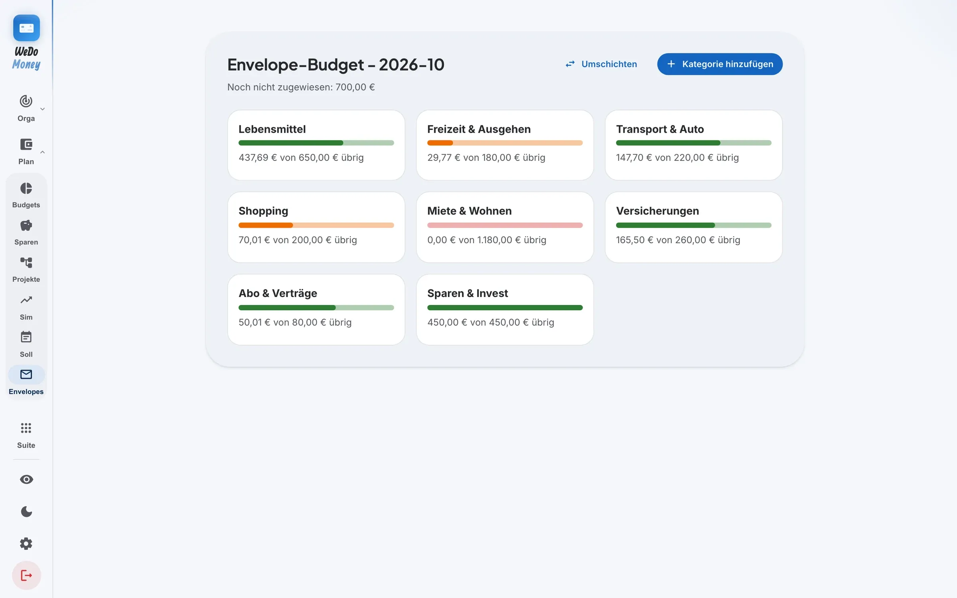Viewport: 957px width, 598px height.
Task: Click the Versicherungen progress bar
Action: point(694,225)
